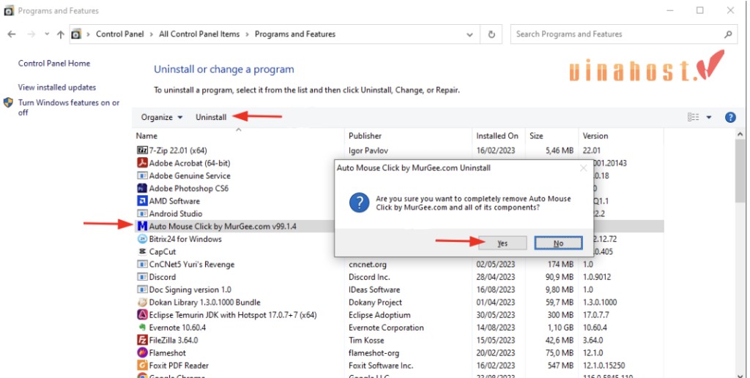The width and height of the screenshot is (750, 378).
Task: Sort by the Size column header
Action: [x=552, y=136]
